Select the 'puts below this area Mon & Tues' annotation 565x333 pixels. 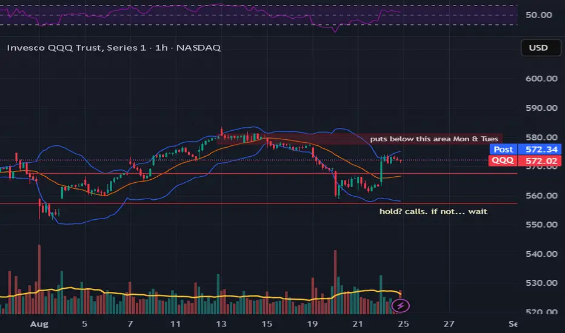tap(434, 139)
